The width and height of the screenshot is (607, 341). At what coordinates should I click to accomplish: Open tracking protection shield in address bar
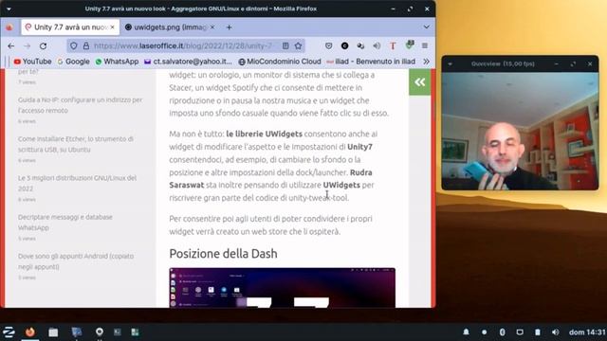click(74, 45)
